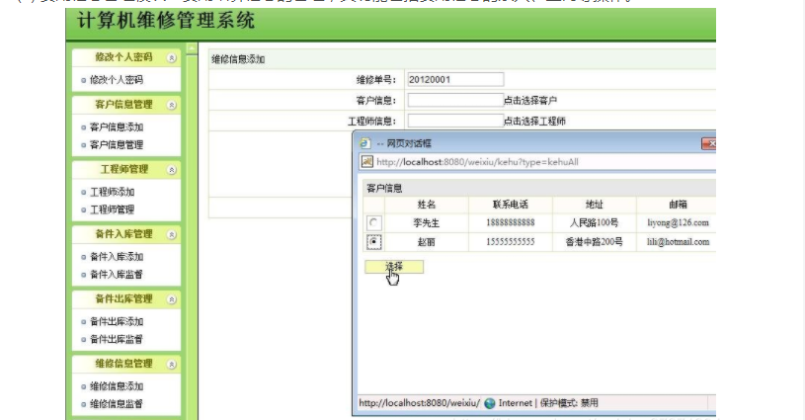Image resolution: width=805 pixels, height=420 pixels.
Task: Open 维修信息监督 page
Action: pos(117,404)
